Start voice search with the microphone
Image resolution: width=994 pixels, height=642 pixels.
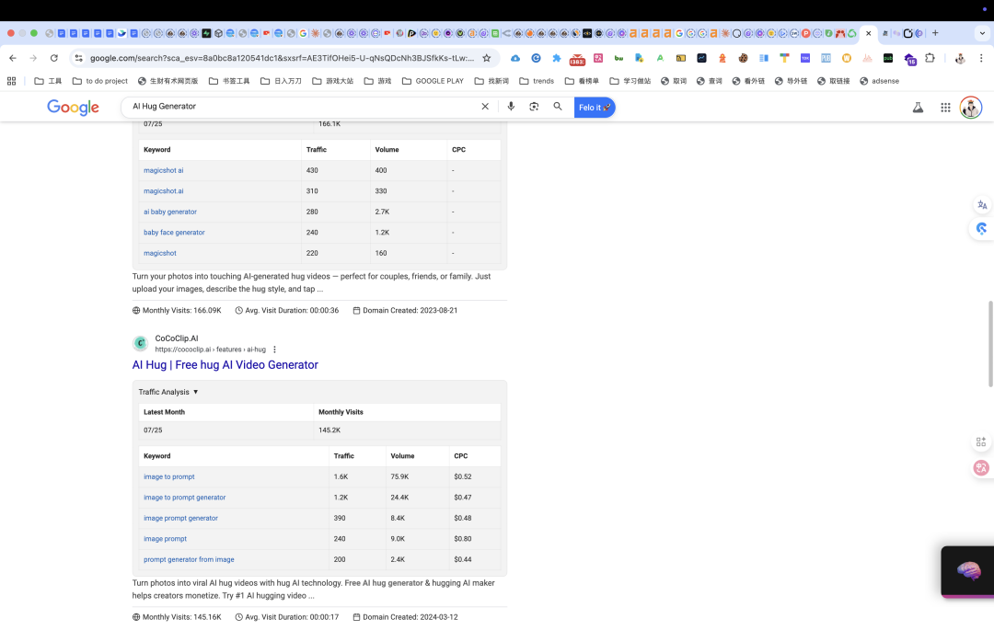pos(511,107)
